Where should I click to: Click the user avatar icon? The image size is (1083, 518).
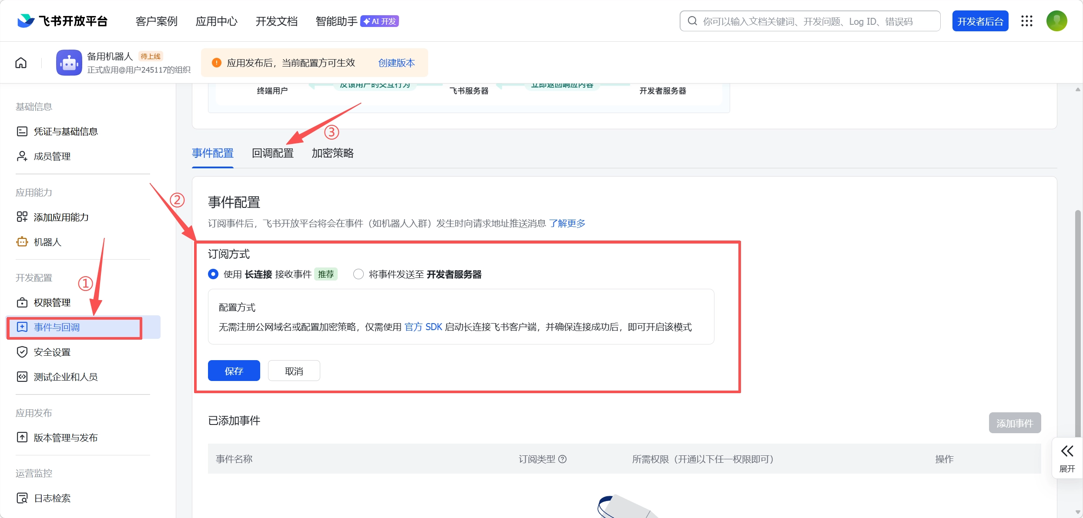point(1056,21)
